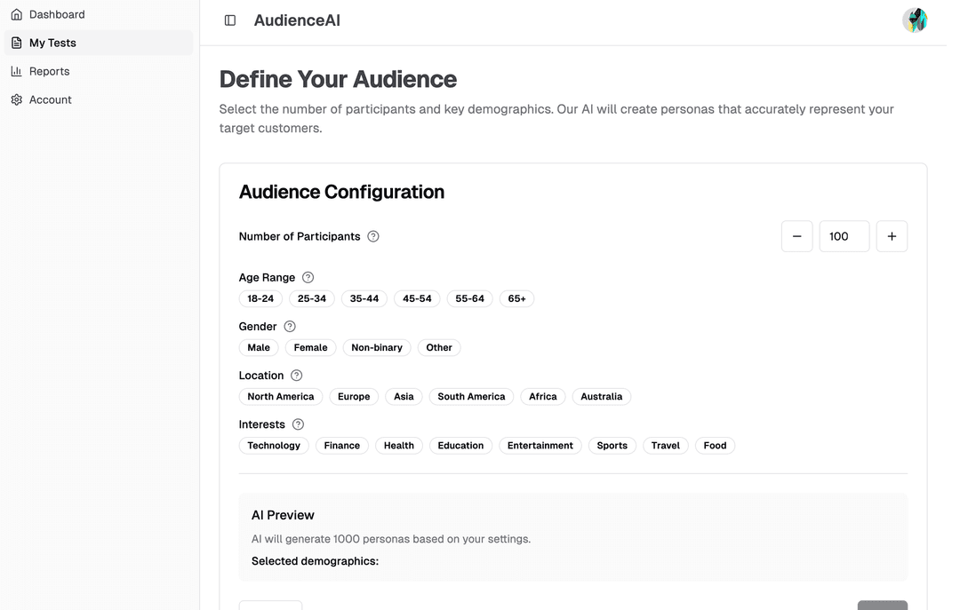Increase participants with the plus button
This screenshot has height=610, width=960.
click(x=892, y=236)
